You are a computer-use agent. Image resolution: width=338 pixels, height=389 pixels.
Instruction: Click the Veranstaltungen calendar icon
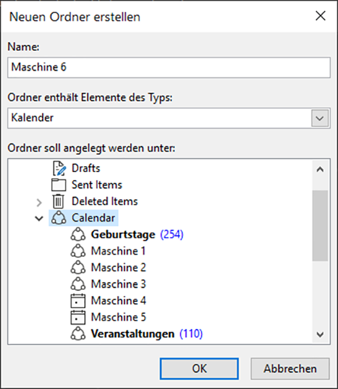click(78, 334)
